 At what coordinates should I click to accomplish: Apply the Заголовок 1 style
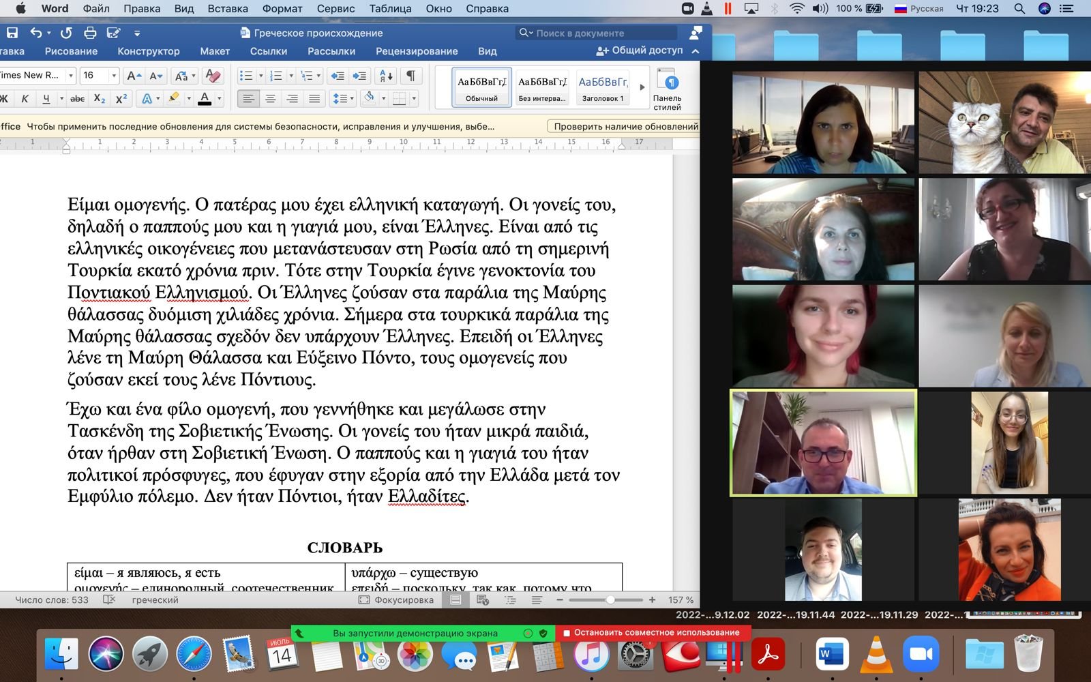[x=602, y=87]
